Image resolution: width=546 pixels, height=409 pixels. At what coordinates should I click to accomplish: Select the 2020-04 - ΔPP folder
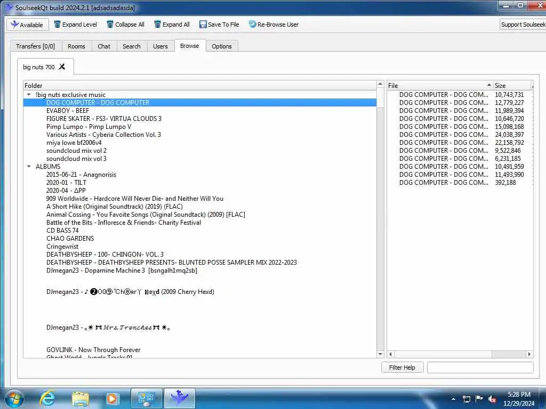[x=66, y=191]
